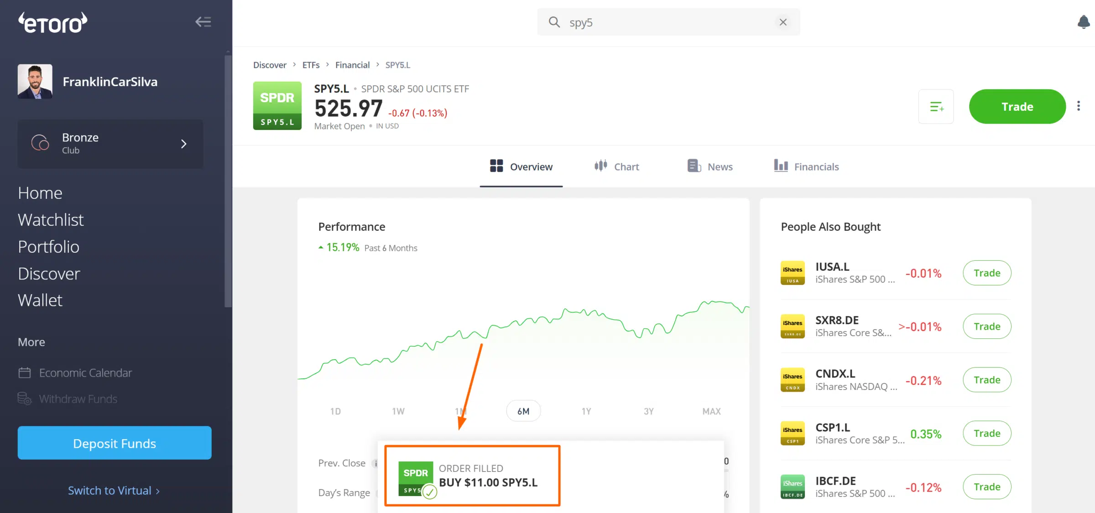Image resolution: width=1095 pixels, height=513 pixels.
Task: Collapse the sidebar with the arrow icon
Action: 203,21
